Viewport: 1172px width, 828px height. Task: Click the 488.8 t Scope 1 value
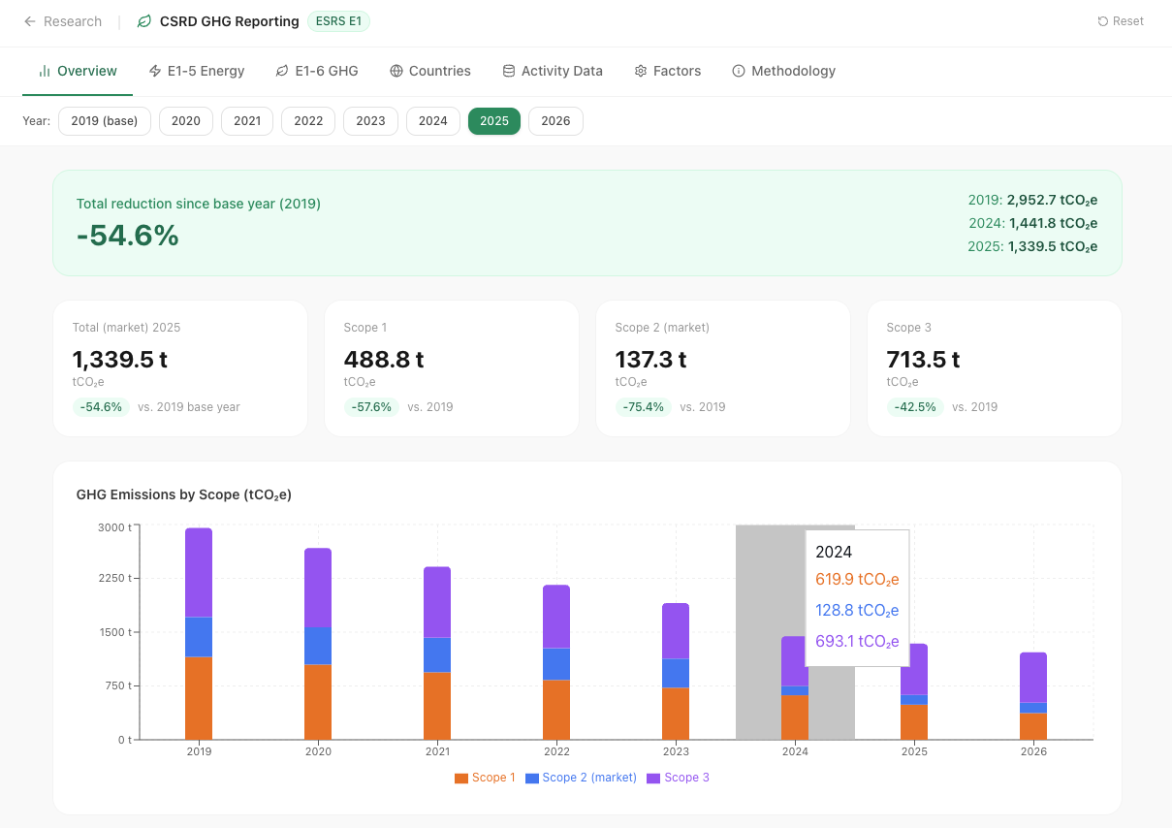point(384,360)
